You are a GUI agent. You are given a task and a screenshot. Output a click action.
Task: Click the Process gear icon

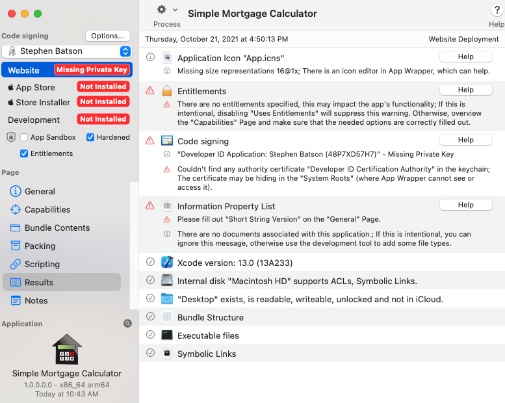coord(161,10)
